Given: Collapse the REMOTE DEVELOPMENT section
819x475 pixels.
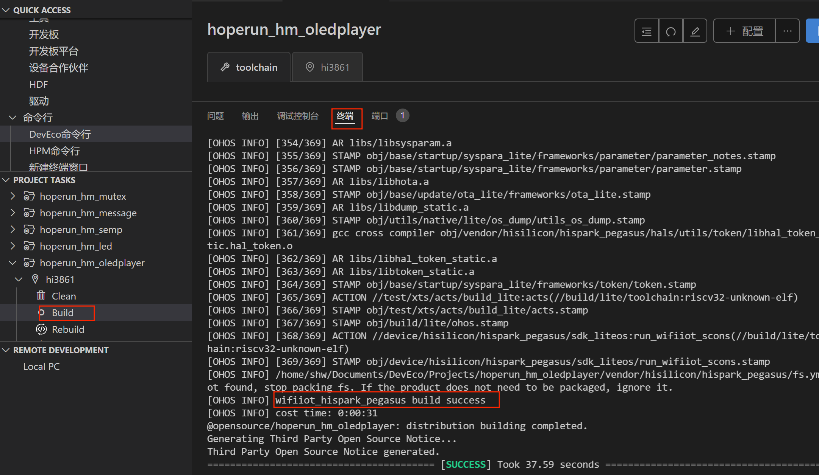Looking at the screenshot, I should coord(6,350).
